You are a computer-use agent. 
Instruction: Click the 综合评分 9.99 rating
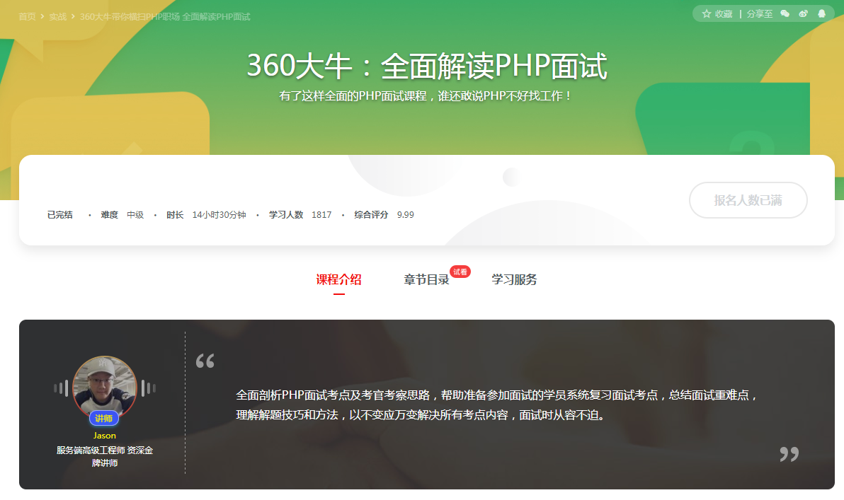[384, 214]
